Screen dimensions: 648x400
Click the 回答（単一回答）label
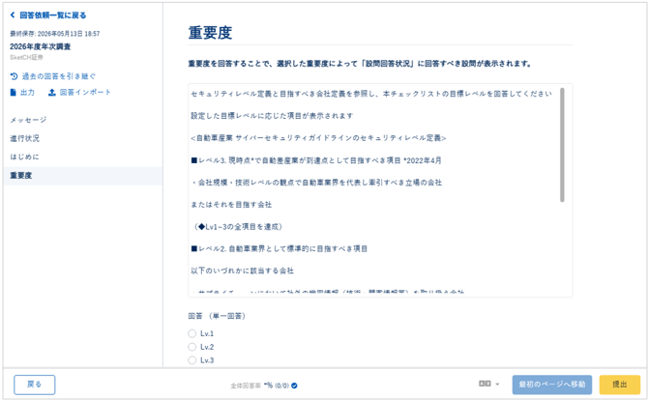[x=217, y=316]
